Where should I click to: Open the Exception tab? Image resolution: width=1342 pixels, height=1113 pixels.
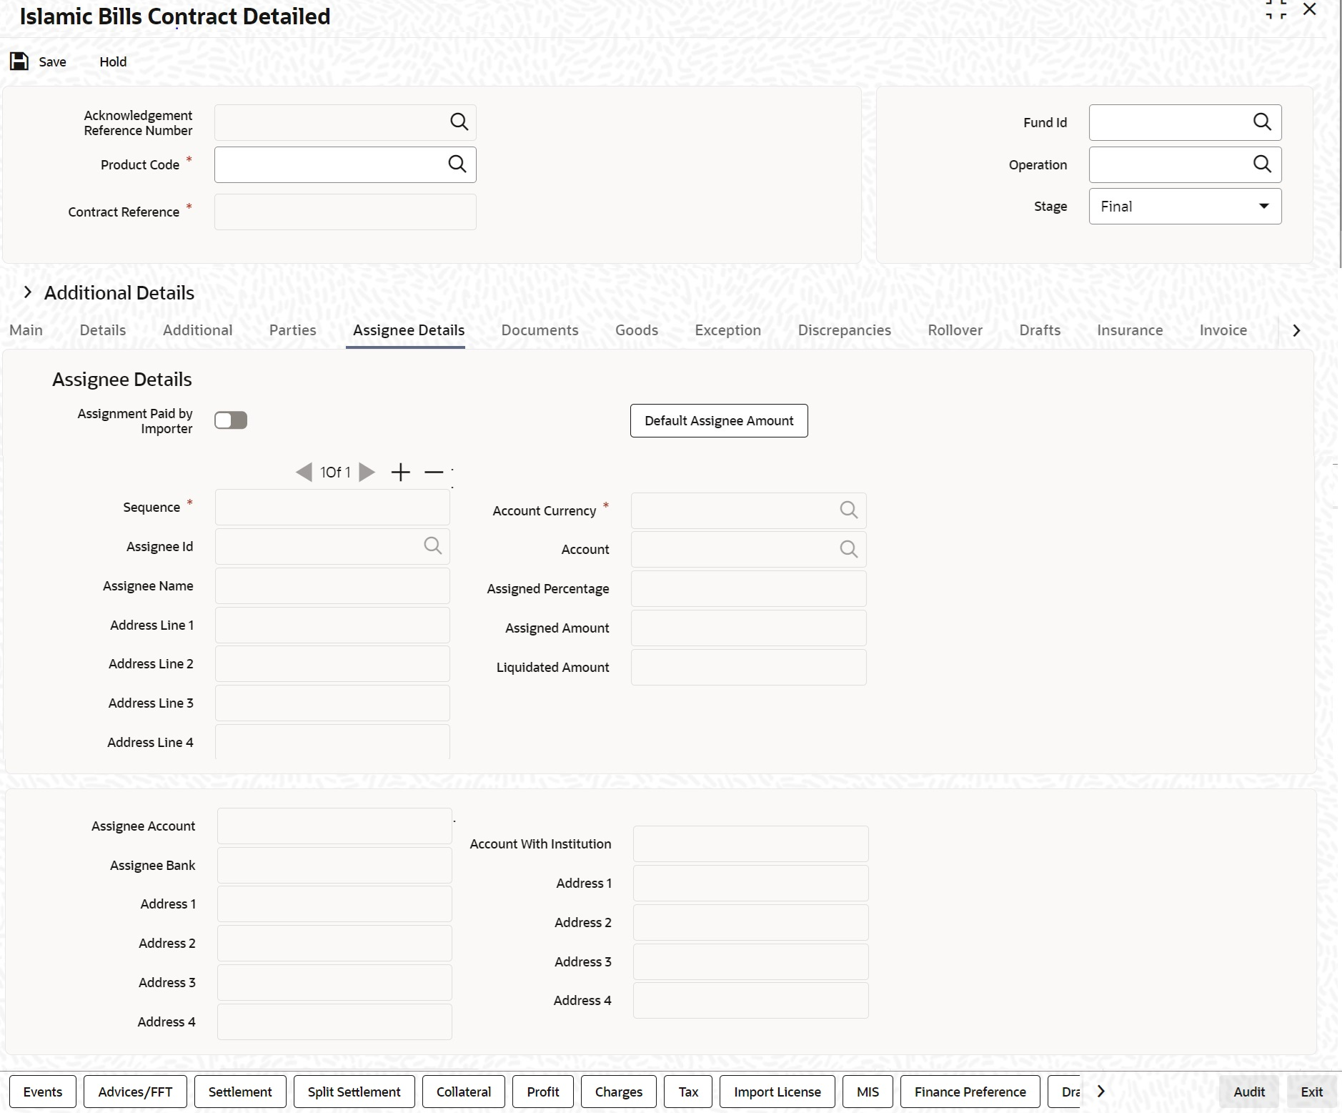click(x=728, y=330)
